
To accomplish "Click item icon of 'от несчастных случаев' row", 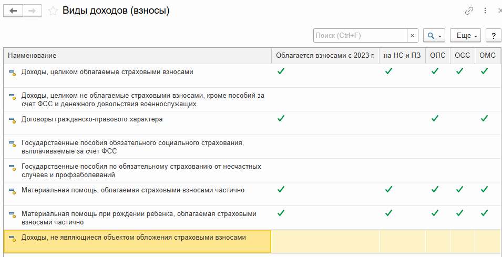I will (x=12, y=167).
